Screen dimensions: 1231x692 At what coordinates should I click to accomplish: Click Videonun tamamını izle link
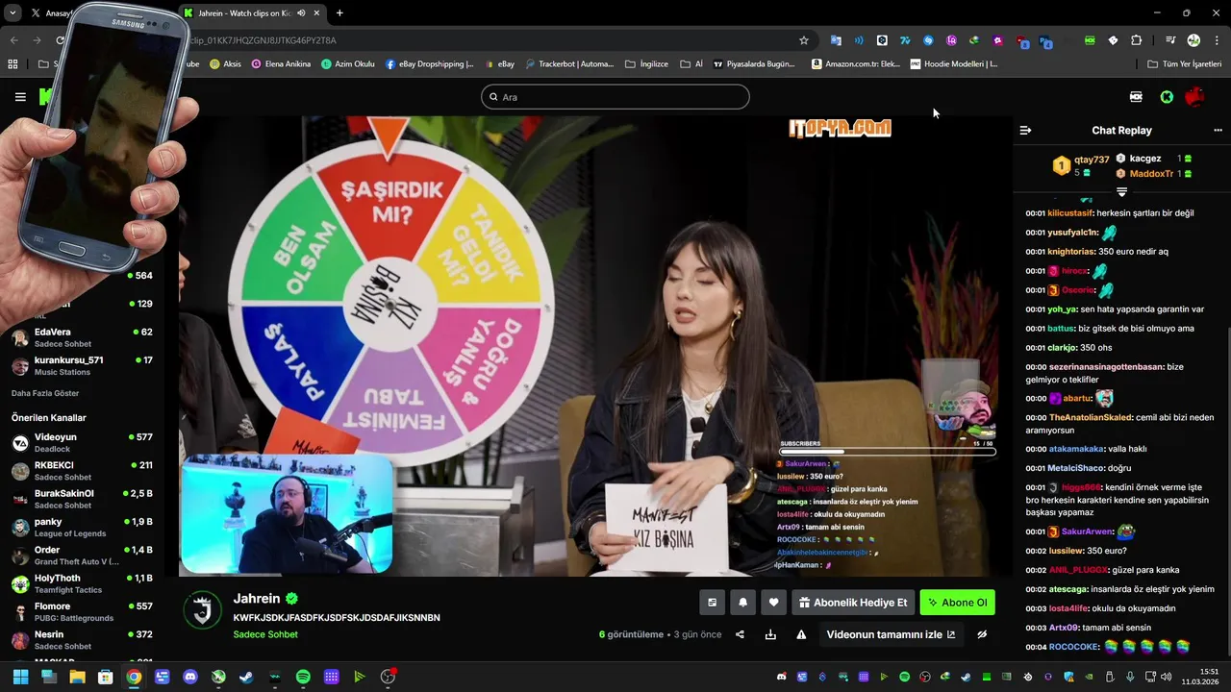[x=891, y=634]
